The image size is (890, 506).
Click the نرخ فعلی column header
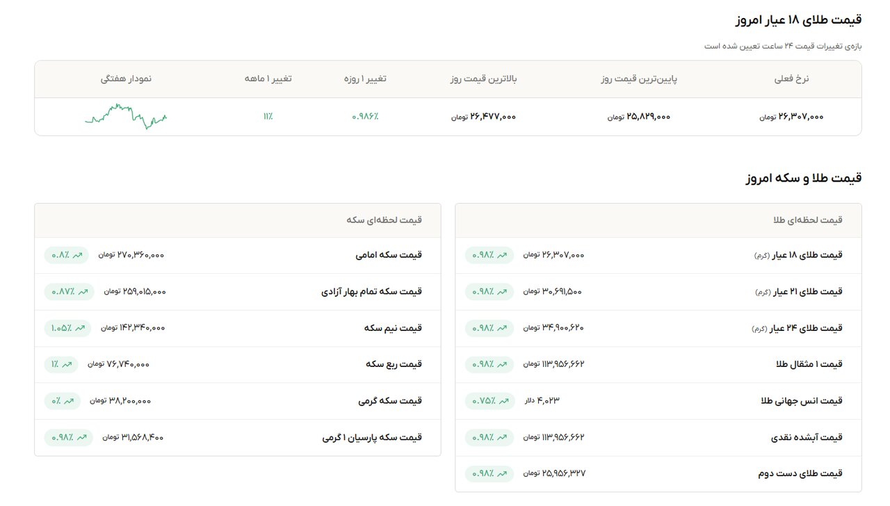pos(791,79)
